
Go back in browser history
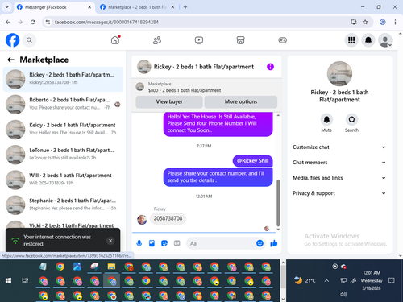(8, 22)
